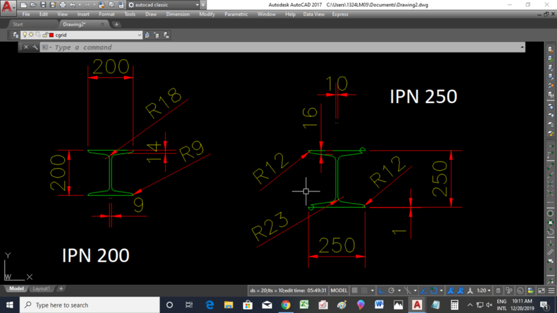Expand the cgrid layer dropdown list
The width and height of the screenshot is (557, 313).
point(139,35)
